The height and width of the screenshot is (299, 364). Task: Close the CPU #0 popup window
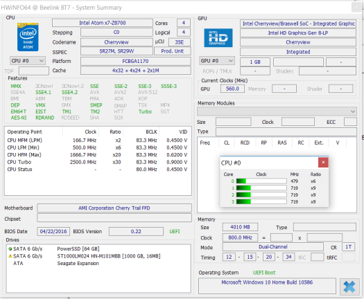[323, 162]
